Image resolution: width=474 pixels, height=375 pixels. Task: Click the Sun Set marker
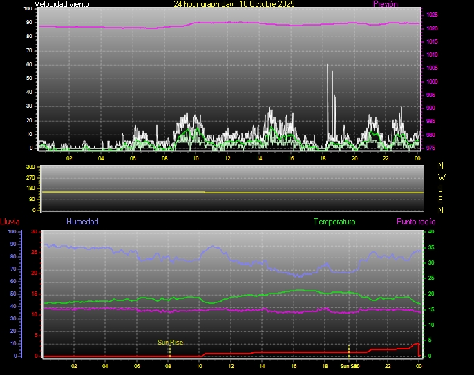click(348, 366)
